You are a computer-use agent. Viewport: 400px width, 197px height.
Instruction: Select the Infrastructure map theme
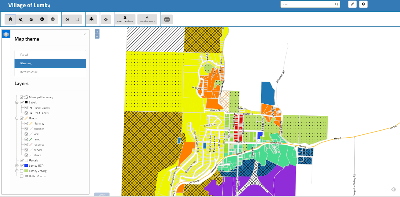[50, 72]
